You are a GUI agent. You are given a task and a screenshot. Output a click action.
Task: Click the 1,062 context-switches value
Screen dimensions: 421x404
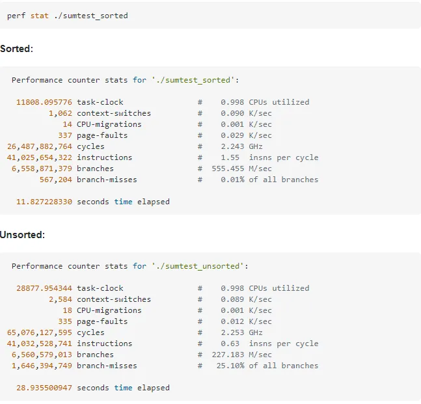60,113
